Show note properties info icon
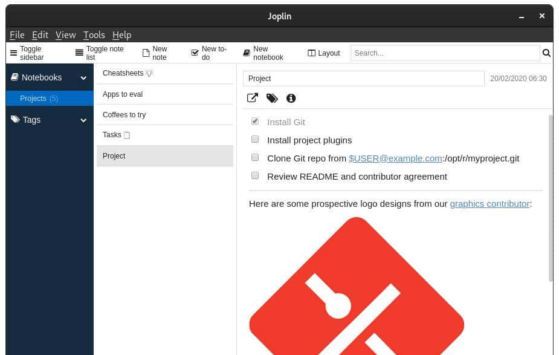Viewport: 559px width, 355px height. [291, 98]
